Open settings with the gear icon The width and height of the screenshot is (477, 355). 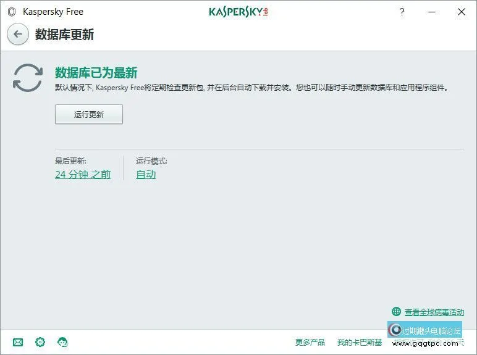(x=40, y=342)
